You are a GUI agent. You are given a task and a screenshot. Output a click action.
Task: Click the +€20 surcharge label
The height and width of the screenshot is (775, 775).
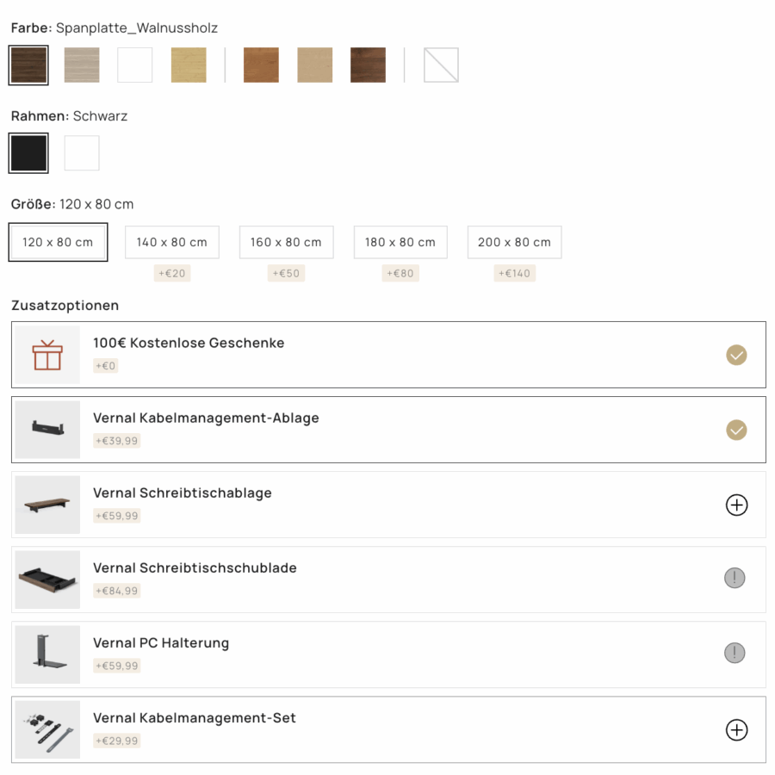point(172,273)
